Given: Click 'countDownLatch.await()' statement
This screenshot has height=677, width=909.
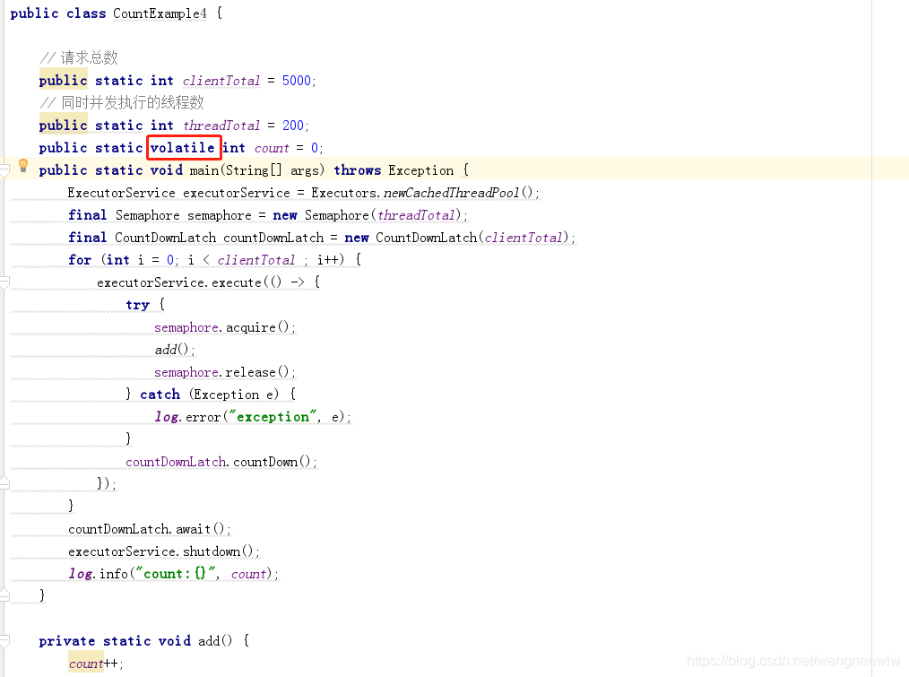Looking at the screenshot, I should click(150, 529).
